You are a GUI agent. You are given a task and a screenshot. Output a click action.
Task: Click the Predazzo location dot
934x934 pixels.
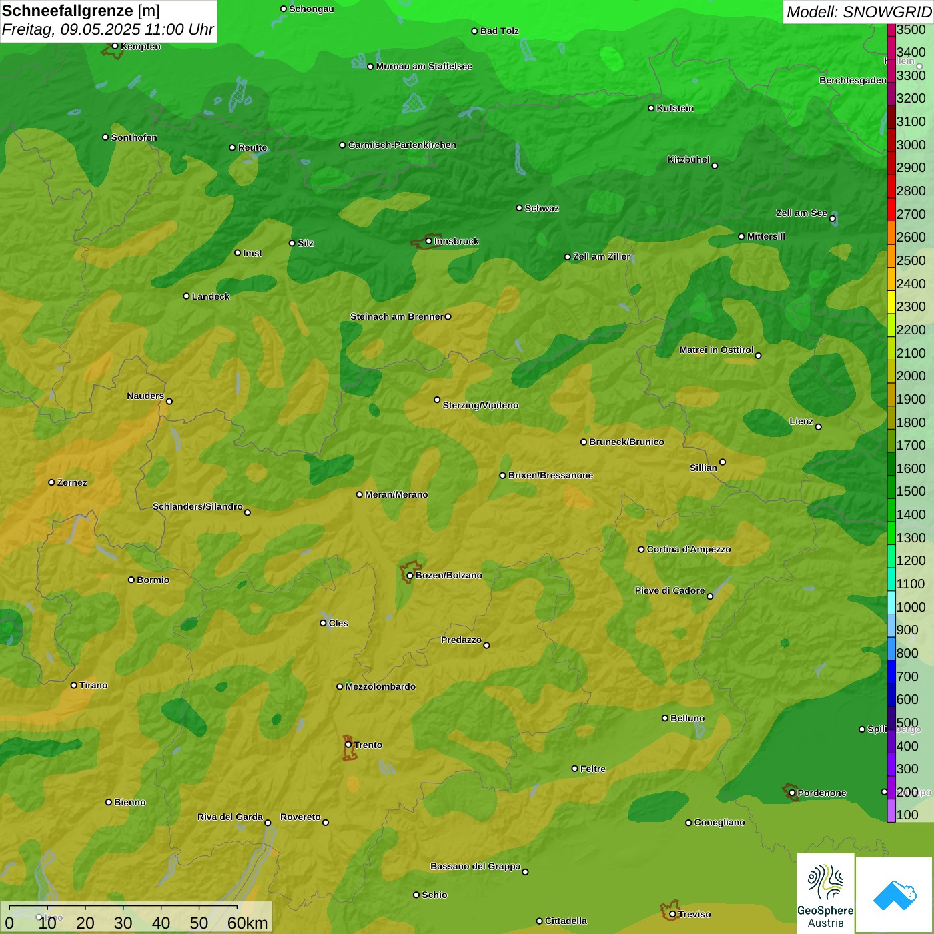coord(486,645)
